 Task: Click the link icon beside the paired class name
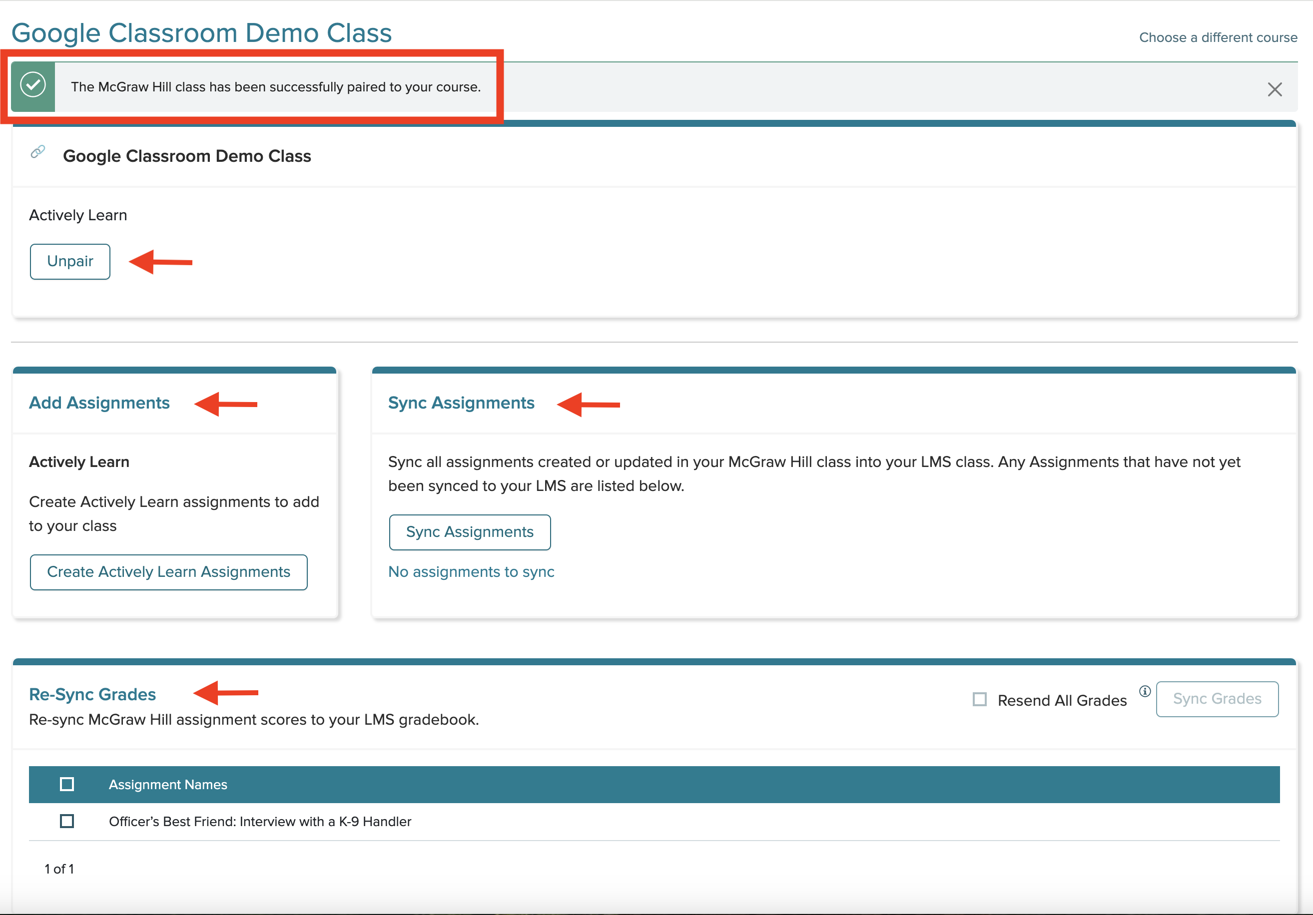coord(38,151)
